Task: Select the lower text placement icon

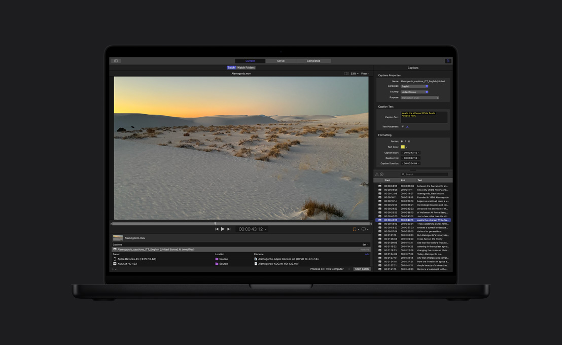Action: pos(403,127)
